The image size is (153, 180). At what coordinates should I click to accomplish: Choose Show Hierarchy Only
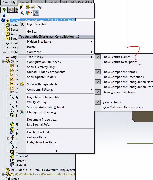click(x=41, y=67)
